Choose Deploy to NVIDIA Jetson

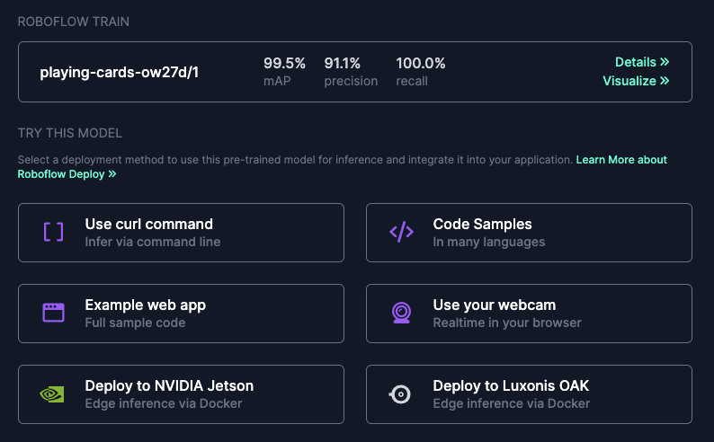[x=181, y=394]
